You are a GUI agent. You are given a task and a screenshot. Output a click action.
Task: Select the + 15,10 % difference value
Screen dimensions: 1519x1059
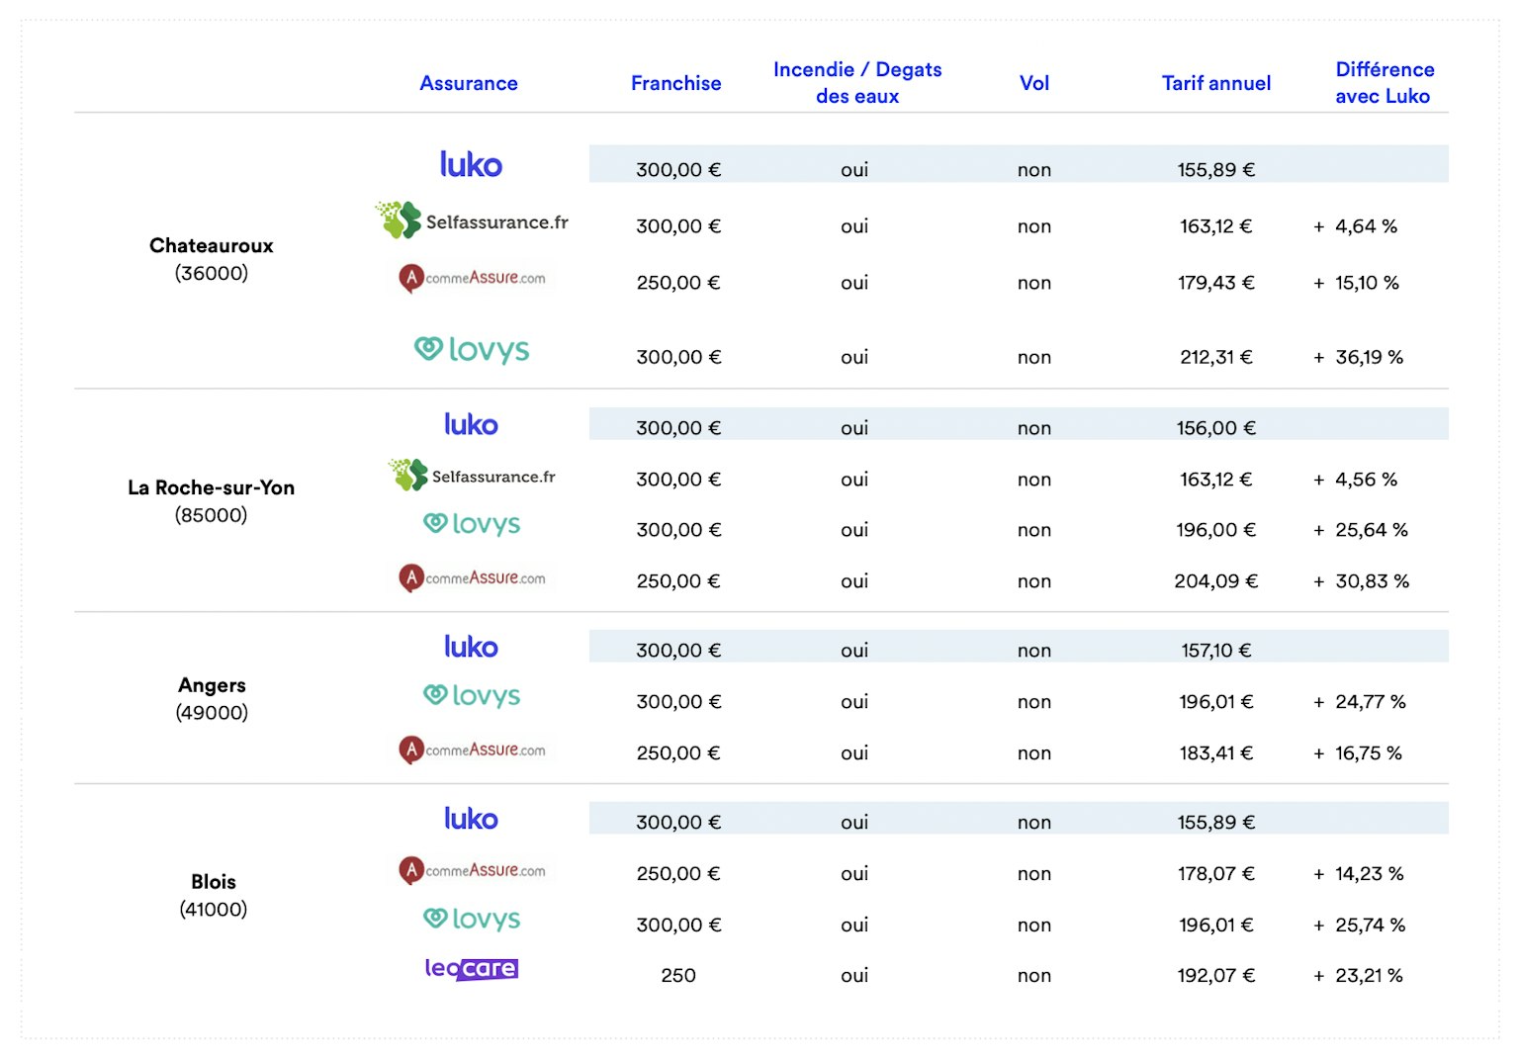coord(1357,283)
